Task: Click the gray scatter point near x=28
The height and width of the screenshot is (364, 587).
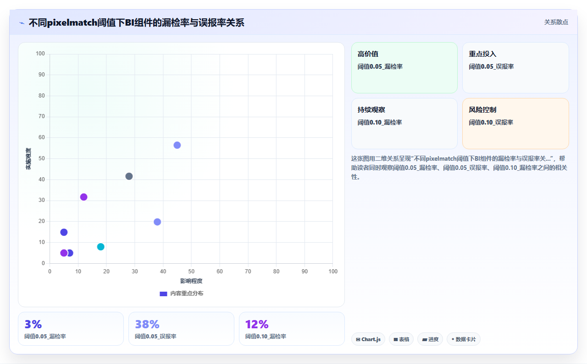Action: tap(129, 176)
